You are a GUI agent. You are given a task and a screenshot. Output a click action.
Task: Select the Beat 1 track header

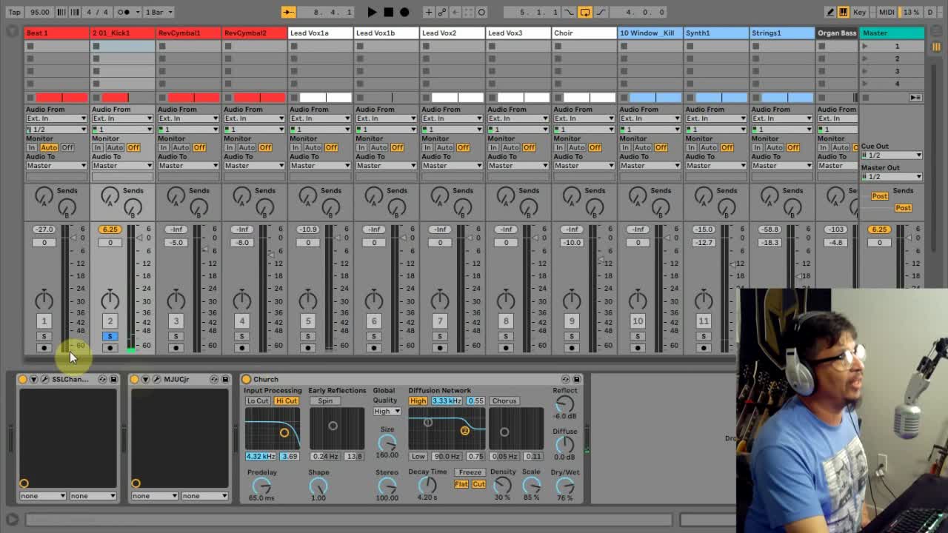(x=56, y=33)
